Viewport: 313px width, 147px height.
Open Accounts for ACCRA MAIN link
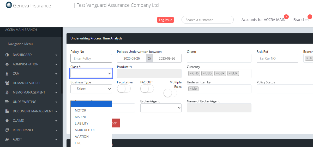pos(263,20)
